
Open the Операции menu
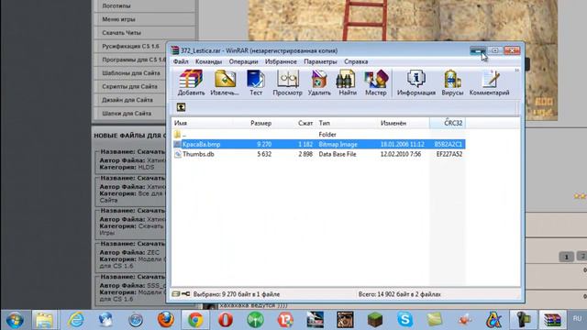point(243,61)
